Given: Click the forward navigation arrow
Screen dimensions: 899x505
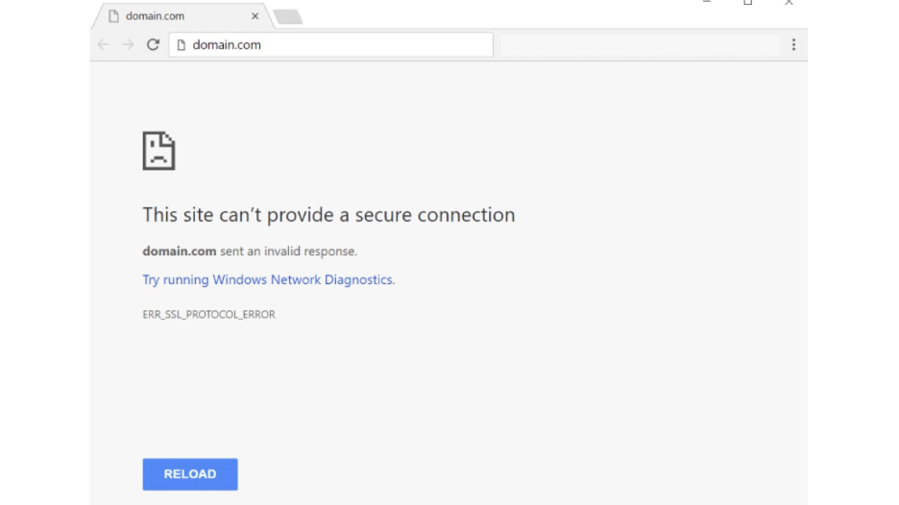Looking at the screenshot, I should [x=128, y=44].
